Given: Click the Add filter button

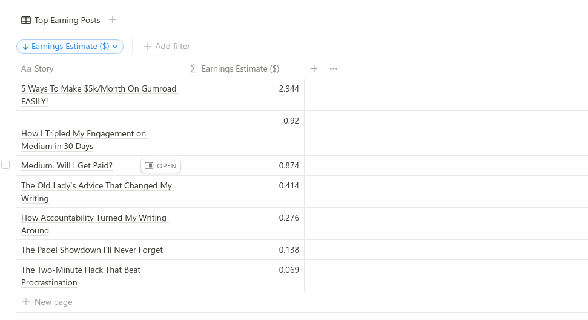Looking at the screenshot, I should (x=167, y=47).
